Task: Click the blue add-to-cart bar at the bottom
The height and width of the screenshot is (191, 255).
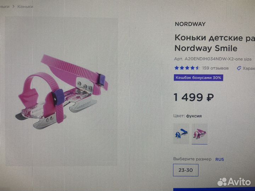Action: 214,190
